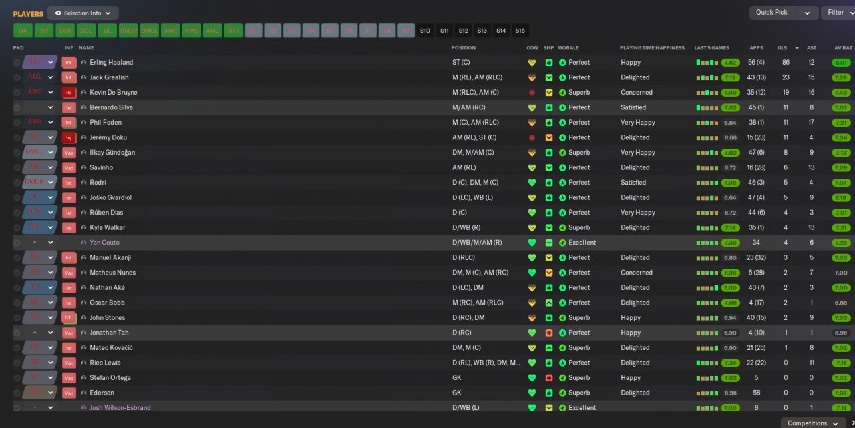This screenshot has width=855, height=428.
Task: Click the orange sharpness icon for Jérémy Doku
Action: [x=549, y=137]
